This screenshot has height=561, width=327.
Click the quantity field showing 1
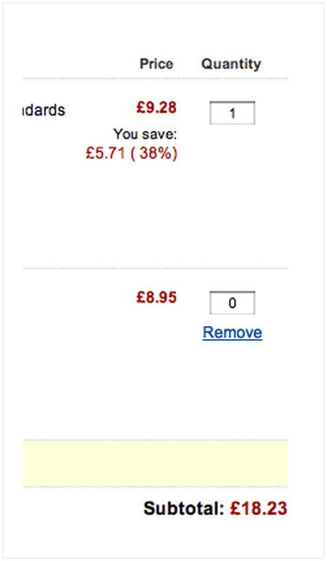pyautogui.click(x=232, y=113)
